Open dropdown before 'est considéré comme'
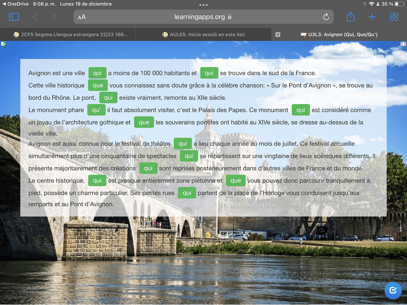The width and height of the screenshot is (407, 305). click(300, 110)
